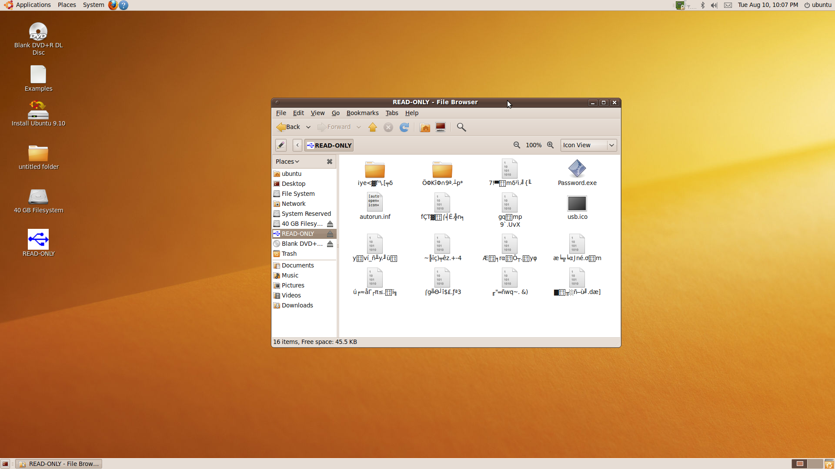Expand the Back history dropdown arrow

coord(308,127)
